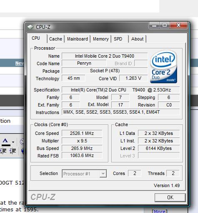The image size is (198, 213).
Task: Click the Ext. Family value 6
Action: pyautogui.click(x=71, y=105)
